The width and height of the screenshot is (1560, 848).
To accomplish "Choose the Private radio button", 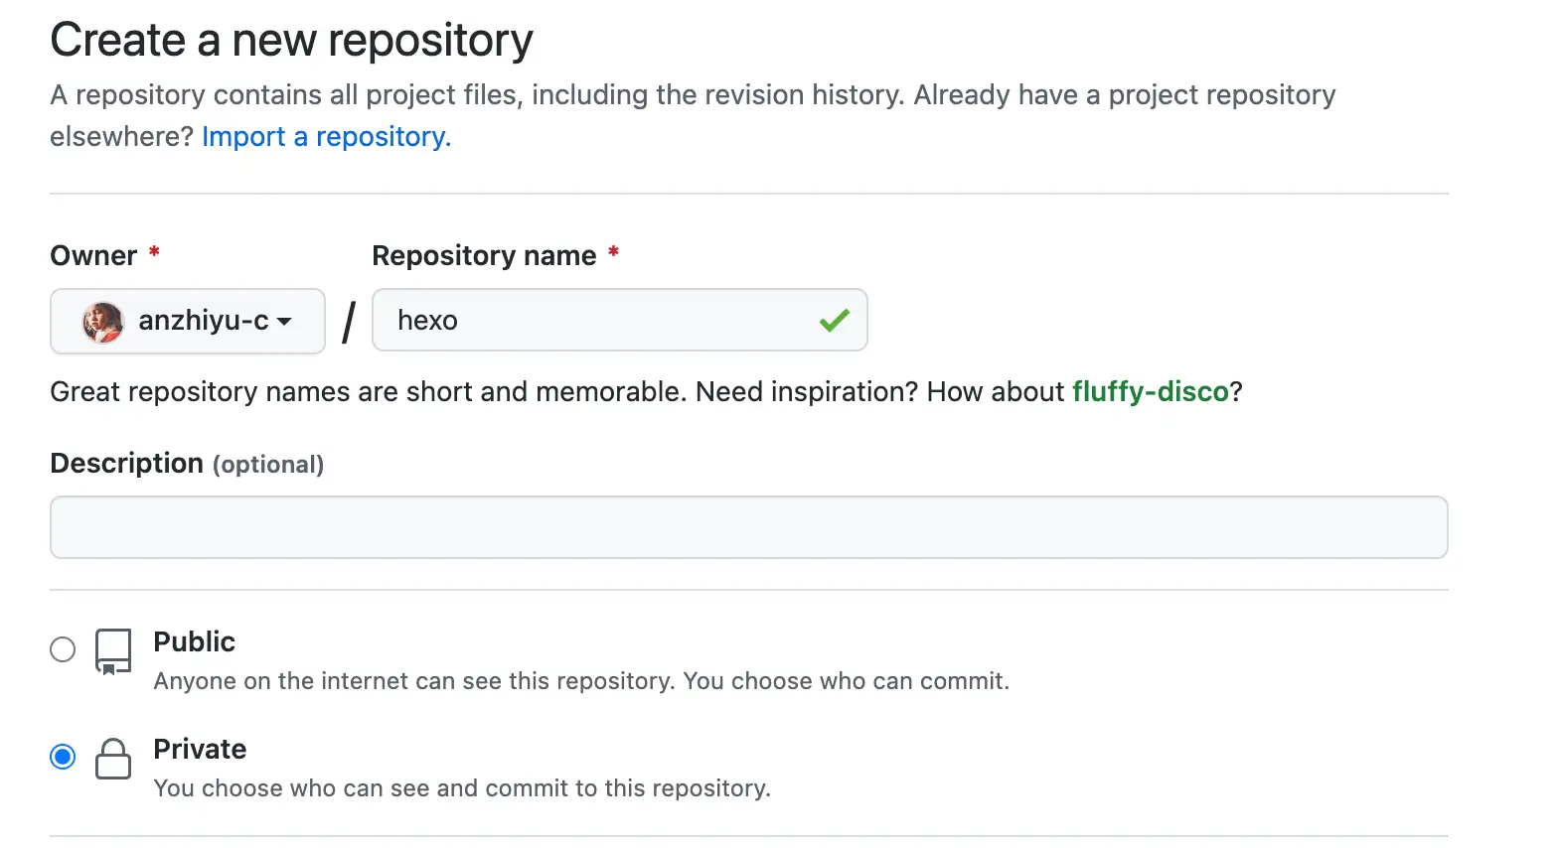I will tap(63, 757).
